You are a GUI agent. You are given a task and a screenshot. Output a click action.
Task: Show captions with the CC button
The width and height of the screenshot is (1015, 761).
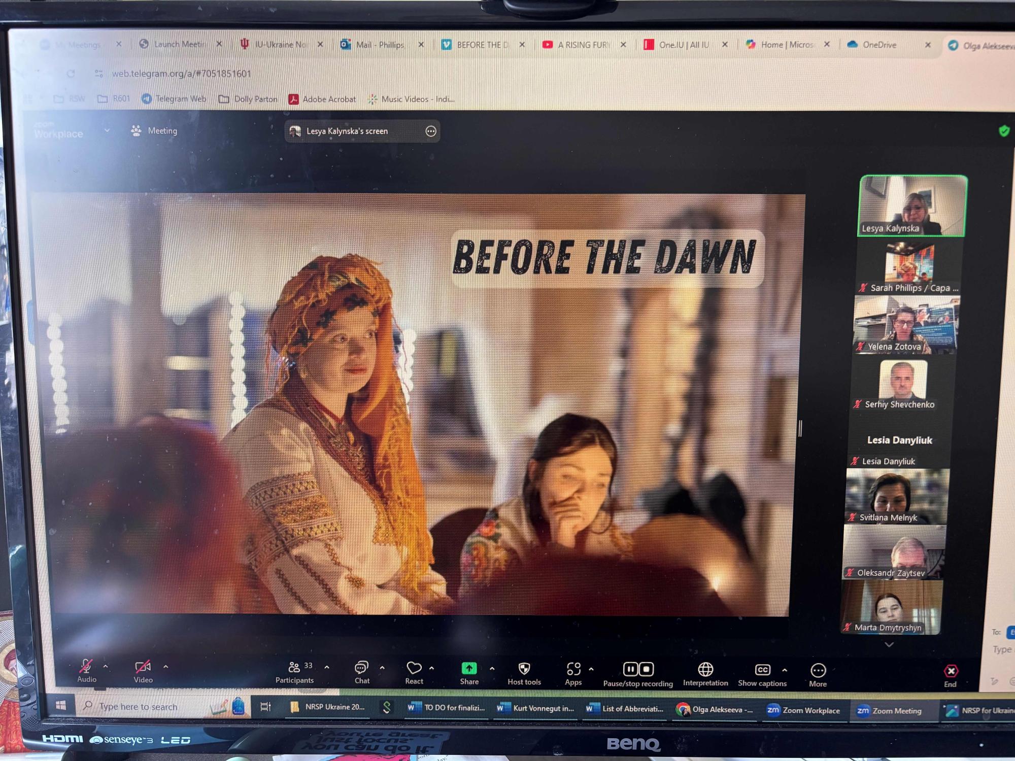point(762,675)
